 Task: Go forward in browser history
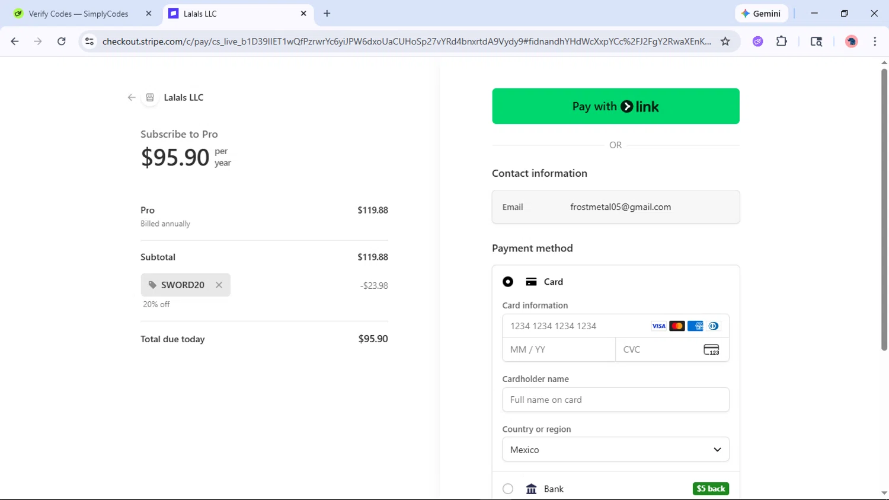pos(38,42)
